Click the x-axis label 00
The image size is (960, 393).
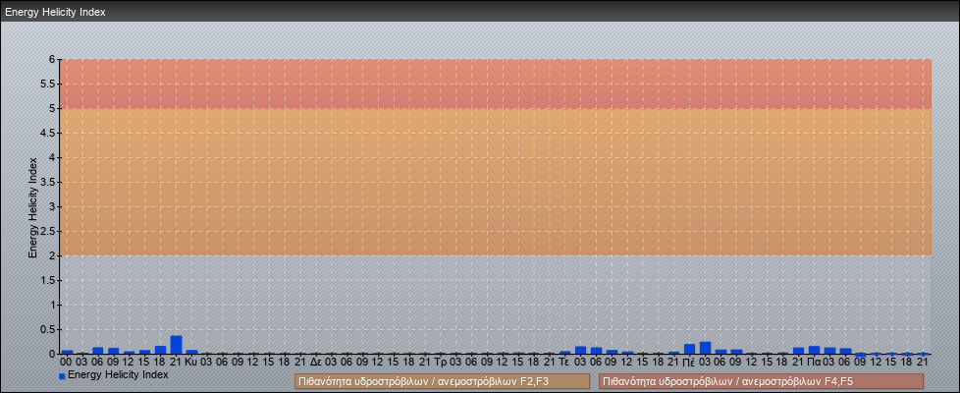[x=67, y=363]
